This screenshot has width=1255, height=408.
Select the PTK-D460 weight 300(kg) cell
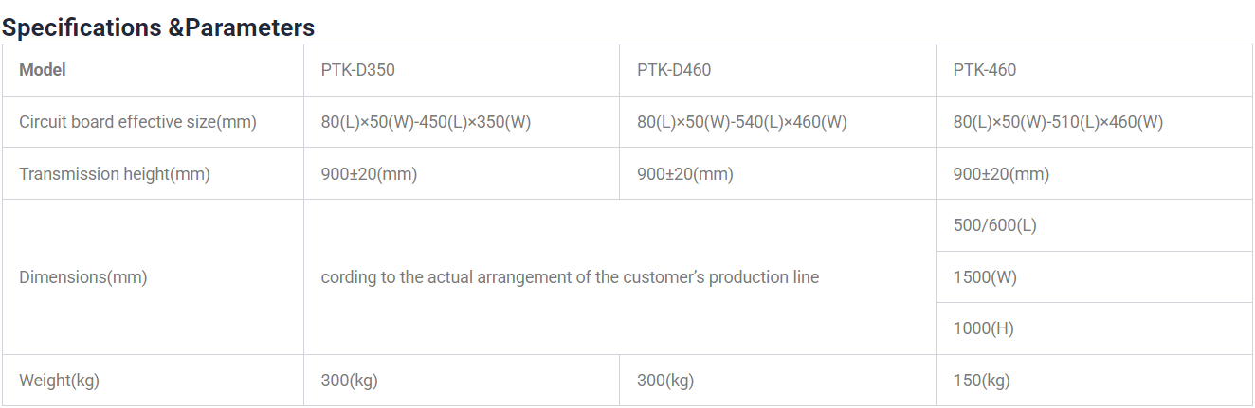coord(665,381)
